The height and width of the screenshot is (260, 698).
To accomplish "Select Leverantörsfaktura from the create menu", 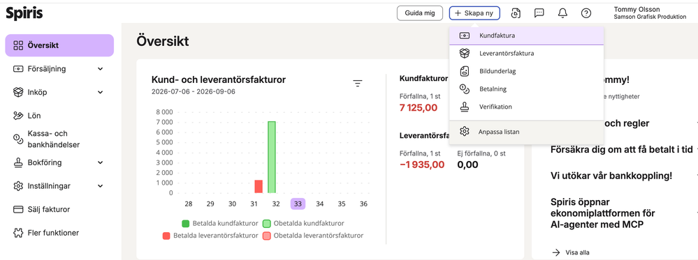I will tap(526, 54).
